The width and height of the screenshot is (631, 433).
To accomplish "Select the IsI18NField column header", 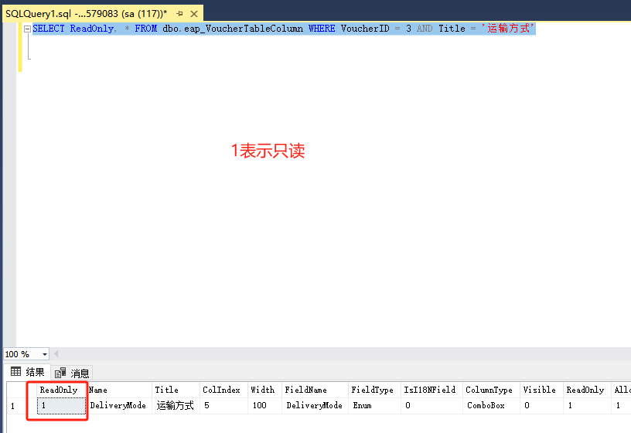I will point(431,390).
